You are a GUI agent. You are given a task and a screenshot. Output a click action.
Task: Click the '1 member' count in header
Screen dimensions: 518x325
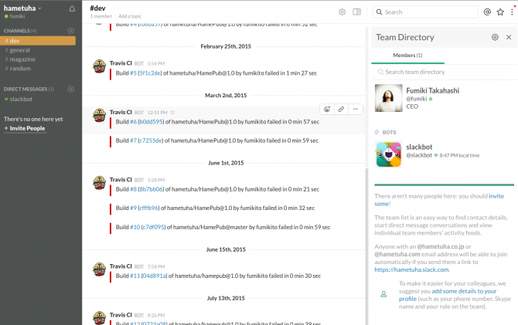click(101, 16)
